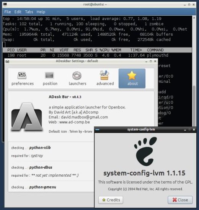
Task: Click the terminal window icon in title bar
Action: pos(5,5)
